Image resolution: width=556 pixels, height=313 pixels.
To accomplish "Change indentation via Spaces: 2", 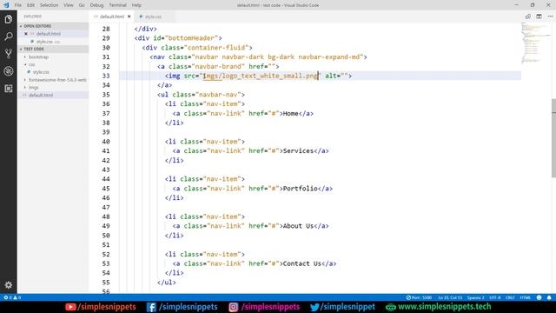I will (x=475, y=297).
